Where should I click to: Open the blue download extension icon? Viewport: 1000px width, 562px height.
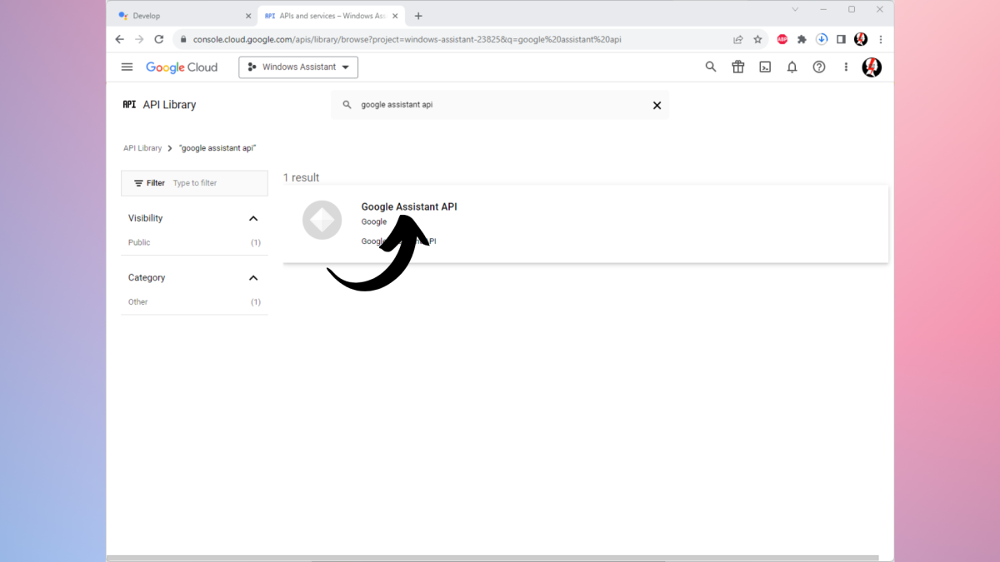822,39
